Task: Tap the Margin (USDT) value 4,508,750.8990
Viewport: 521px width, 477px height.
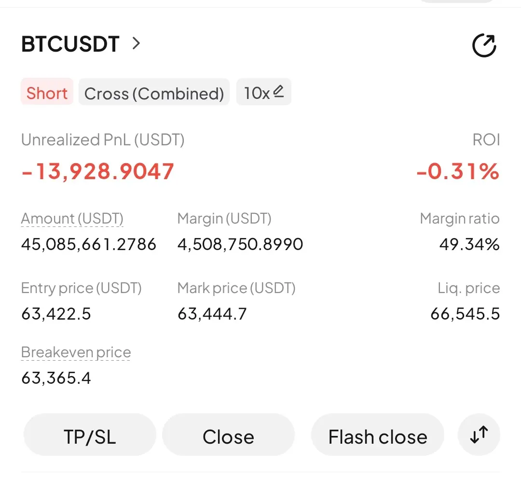Action: click(x=240, y=244)
